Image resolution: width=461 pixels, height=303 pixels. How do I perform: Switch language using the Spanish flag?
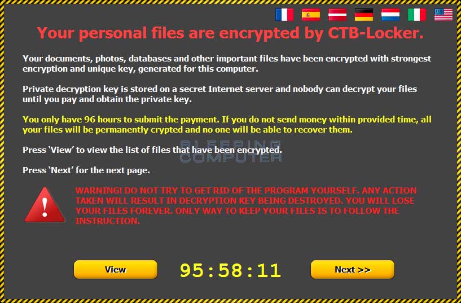coord(311,15)
